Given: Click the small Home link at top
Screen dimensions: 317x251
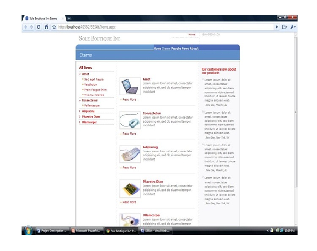Looking at the screenshot, I should pos(192,35).
